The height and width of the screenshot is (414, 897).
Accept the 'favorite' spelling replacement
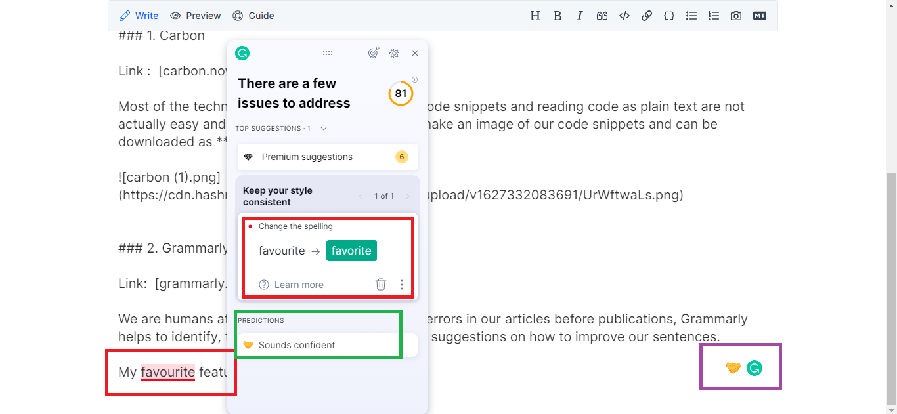click(x=351, y=251)
